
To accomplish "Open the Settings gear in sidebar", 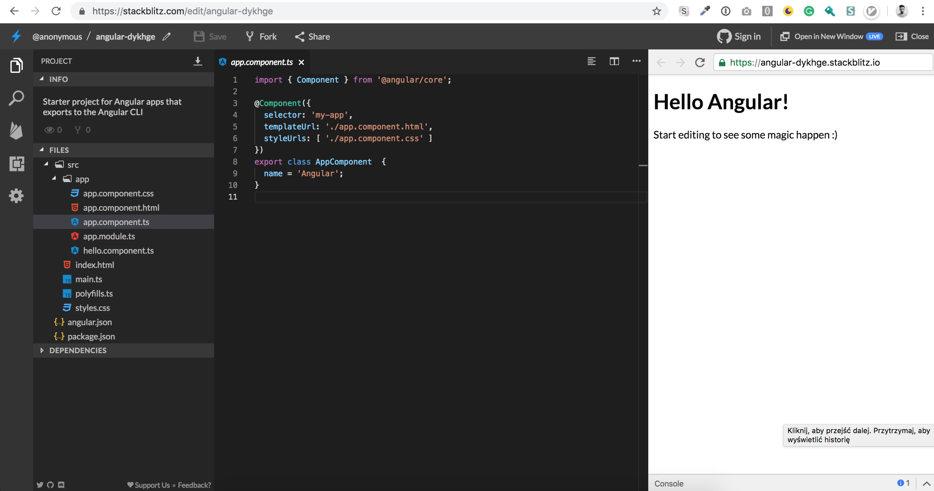I will (x=16, y=196).
